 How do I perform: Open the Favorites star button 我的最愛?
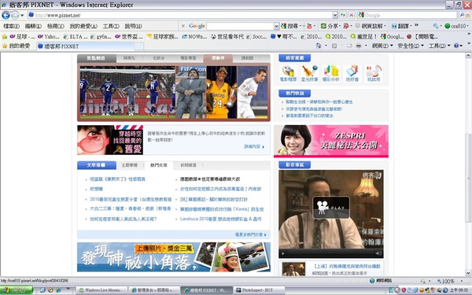coord(17,46)
